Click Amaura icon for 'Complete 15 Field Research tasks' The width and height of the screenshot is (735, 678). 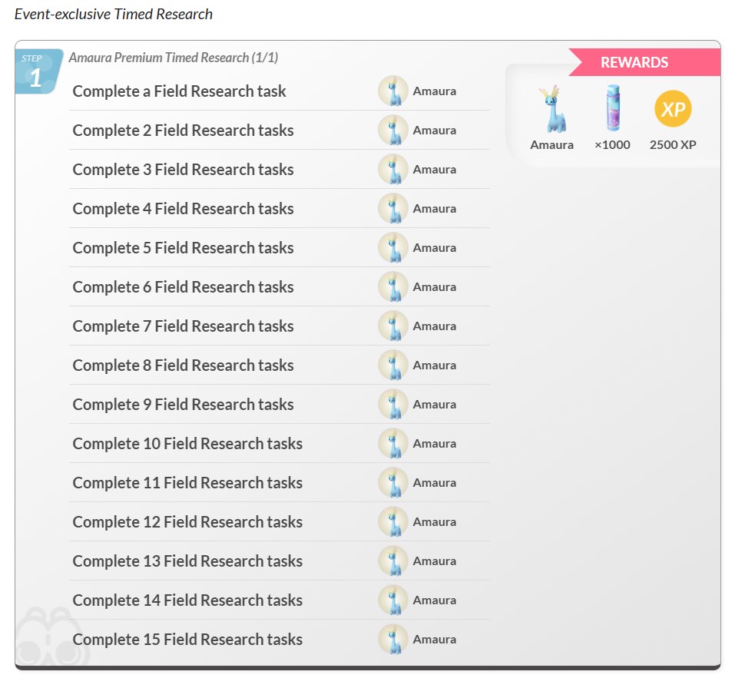pyautogui.click(x=393, y=640)
